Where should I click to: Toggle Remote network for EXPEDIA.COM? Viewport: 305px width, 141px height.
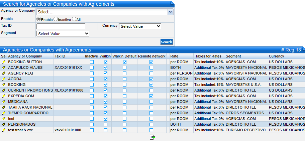[x=151, y=96]
